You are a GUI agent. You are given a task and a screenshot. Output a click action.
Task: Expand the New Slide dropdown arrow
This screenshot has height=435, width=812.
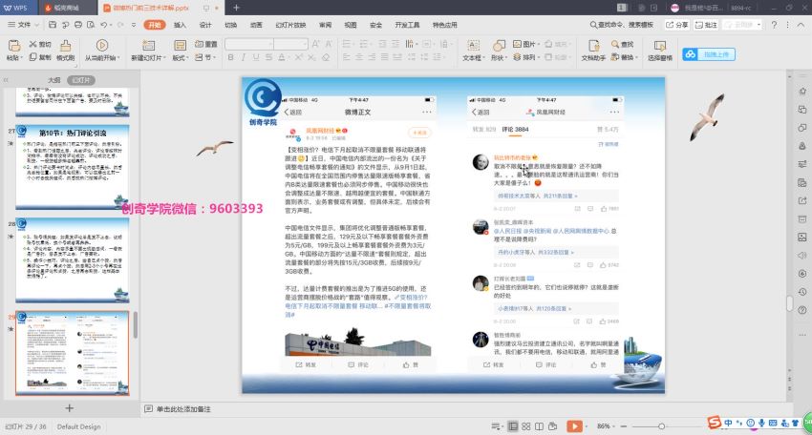point(164,58)
